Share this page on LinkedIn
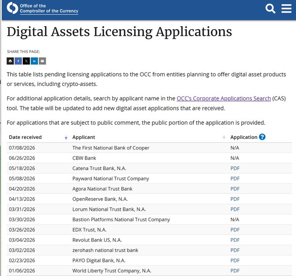296x276 pixels. pos(34,61)
